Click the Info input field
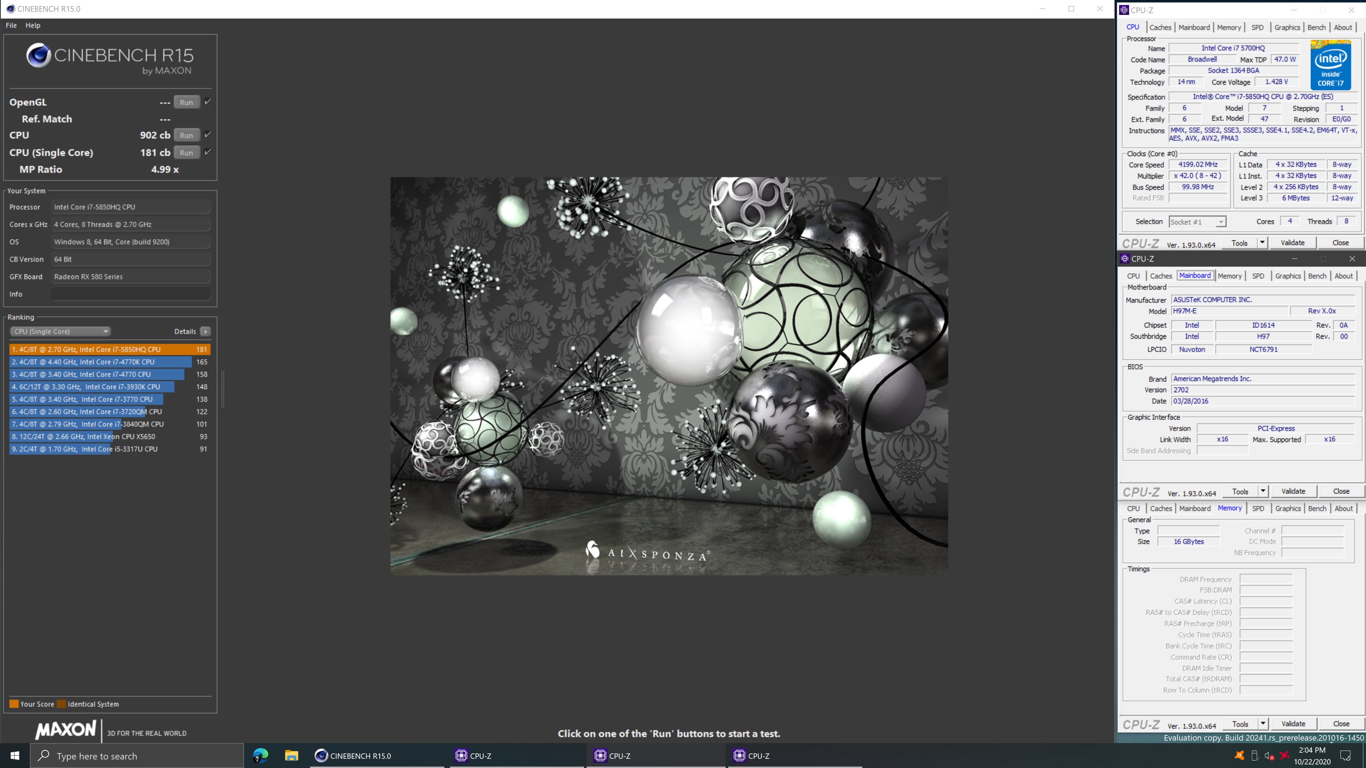This screenshot has width=1366, height=768. (131, 294)
